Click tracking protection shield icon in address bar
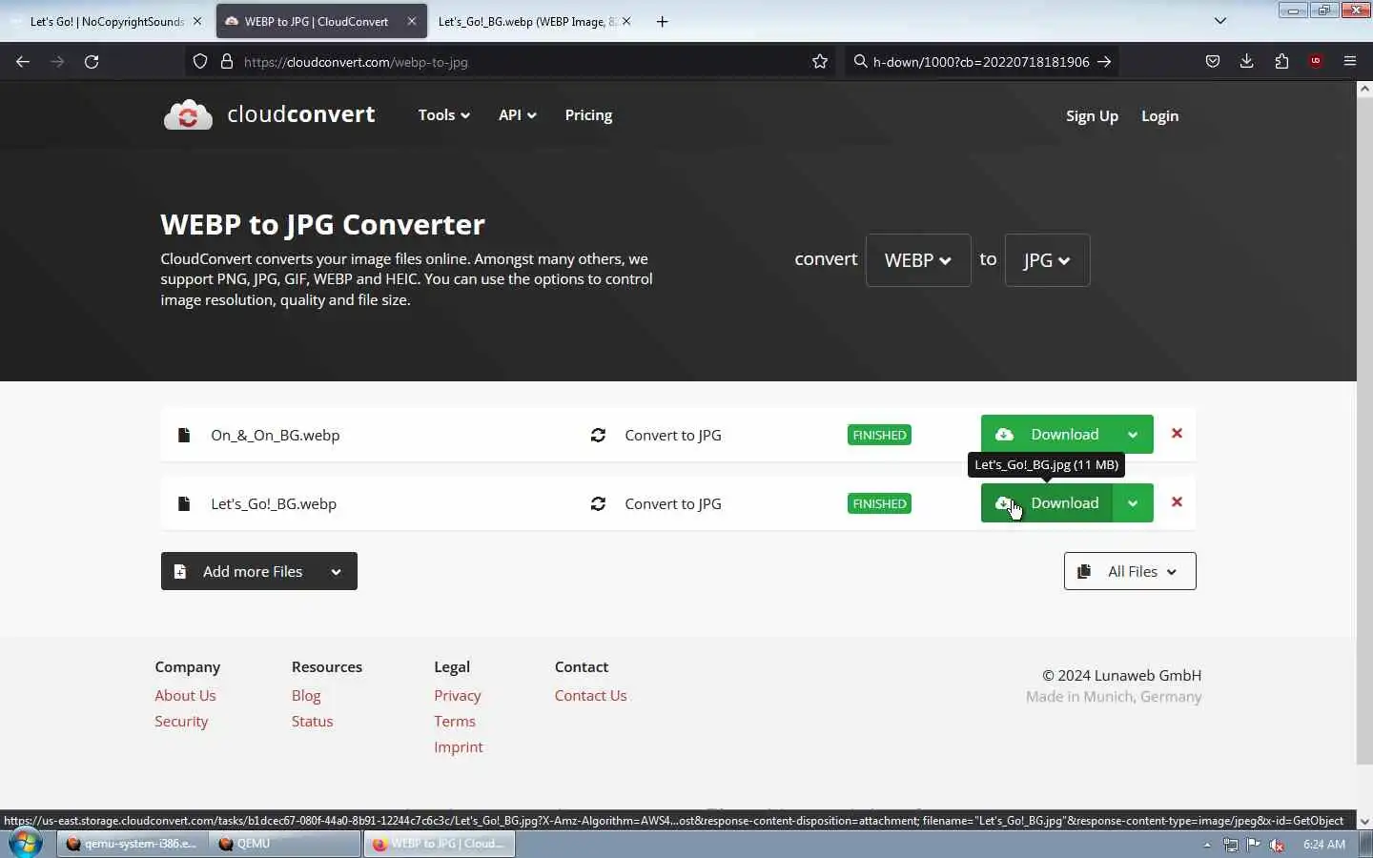Image resolution: width=1373 pixels, height=858 pixels. (x=200, y=62)
